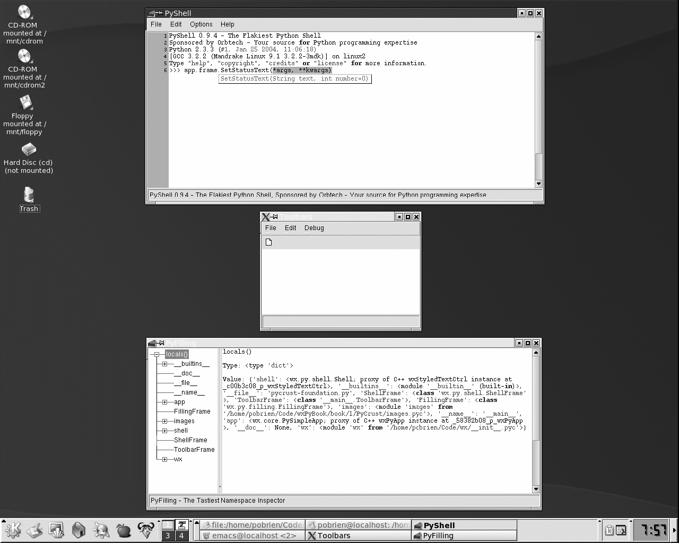Click the apple icon in the panel

[x=124, y=530]
